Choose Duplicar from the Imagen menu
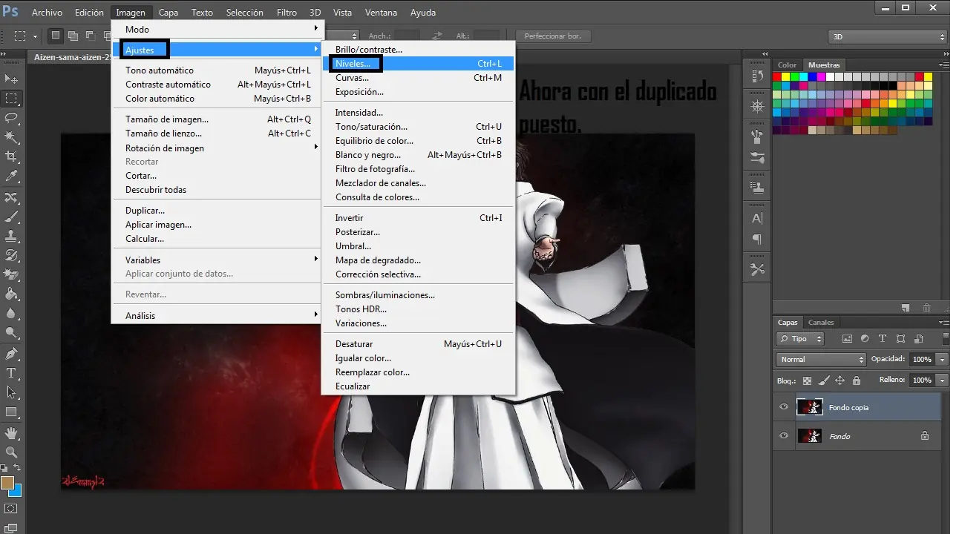962x534 pixels. point(217,211)
